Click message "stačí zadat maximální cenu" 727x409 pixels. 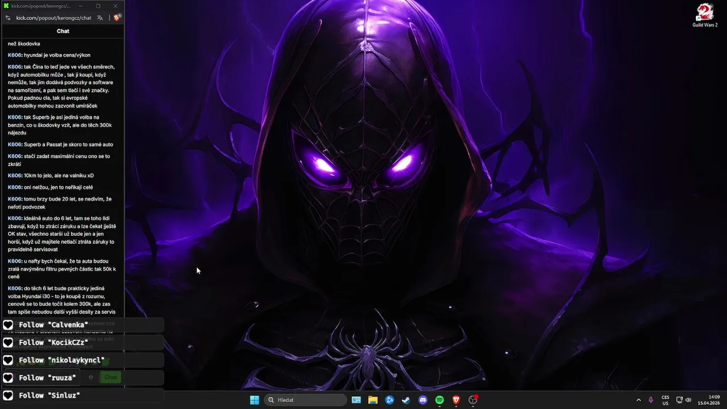click(59, 160)
